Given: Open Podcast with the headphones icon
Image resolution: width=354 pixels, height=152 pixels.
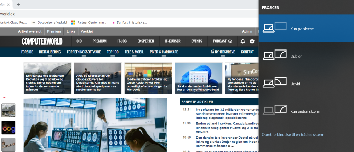Looking at the screenshot, I should (222, 41).
